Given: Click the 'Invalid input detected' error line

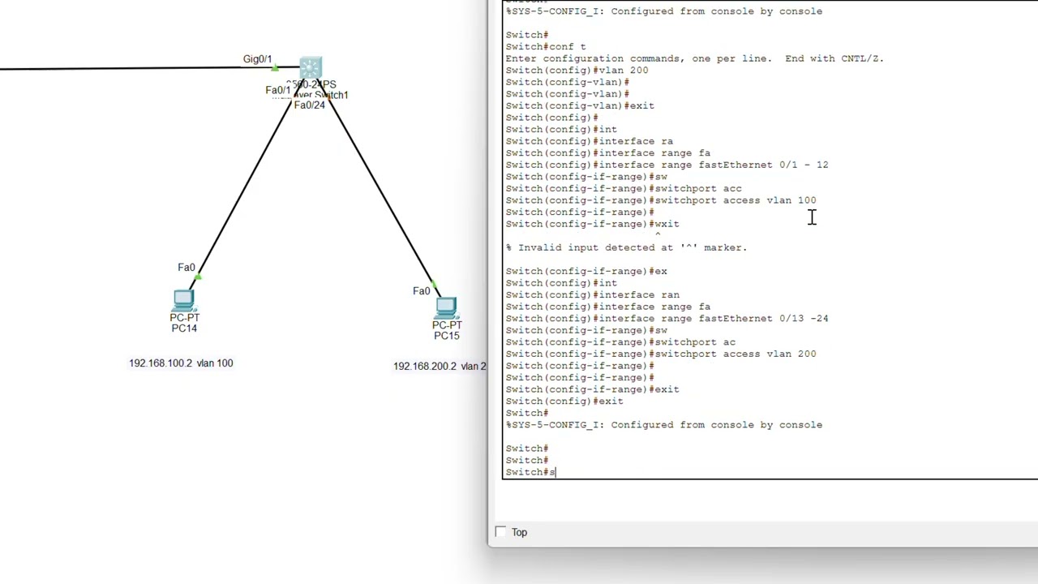Looking at the screenshot, I should coord(626,247).
